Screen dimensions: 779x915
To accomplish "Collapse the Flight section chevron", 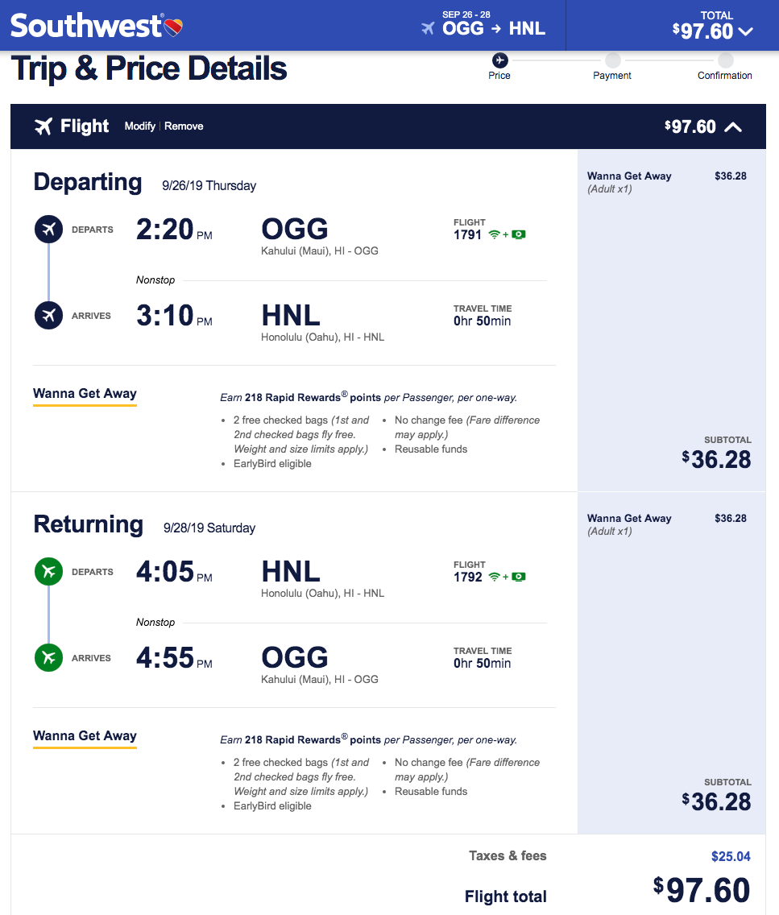I will 733,126.
